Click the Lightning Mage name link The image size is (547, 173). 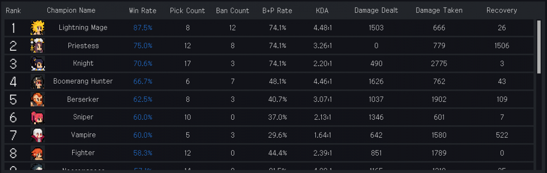click(83, 28)
